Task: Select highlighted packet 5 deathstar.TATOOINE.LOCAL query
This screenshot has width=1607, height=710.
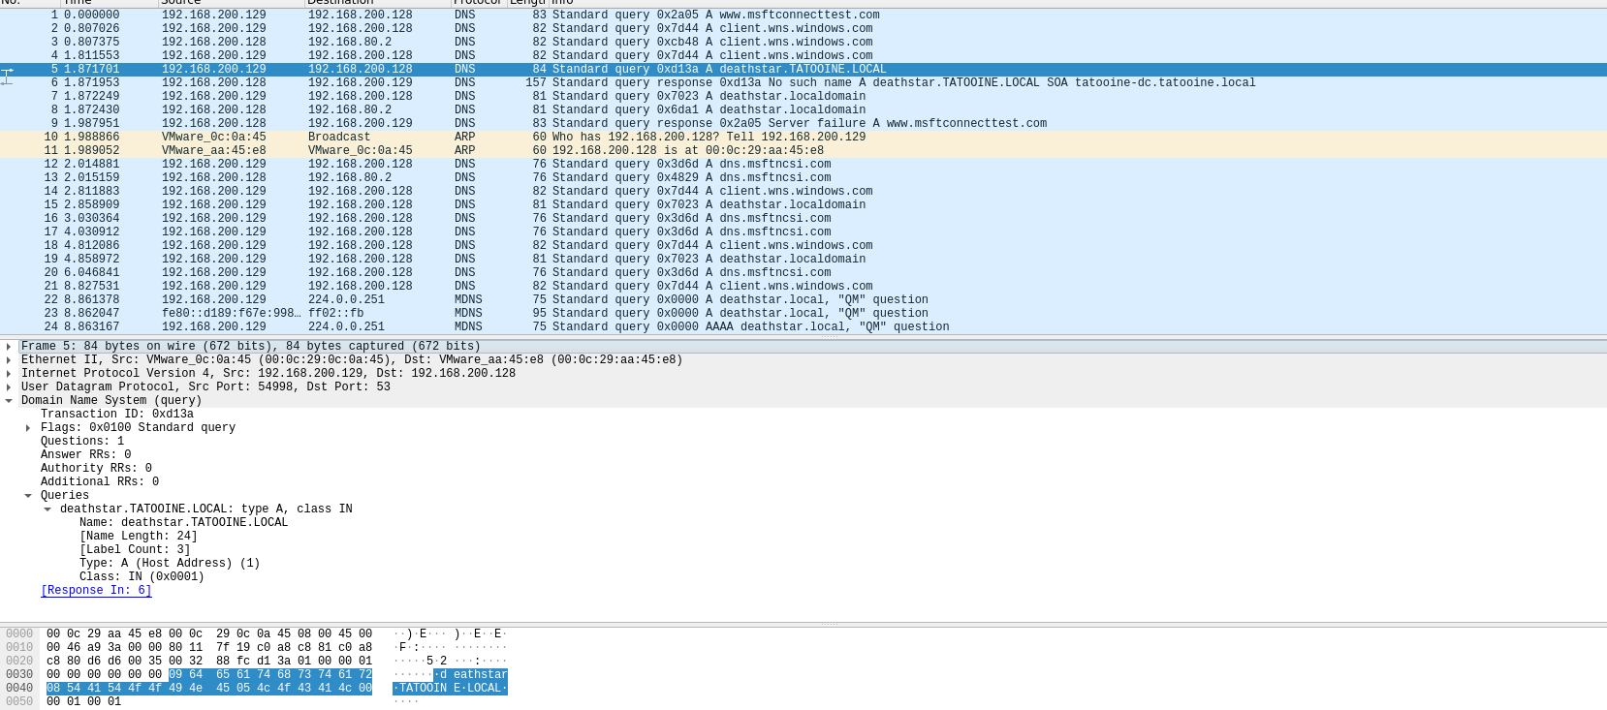Action: coord(803,70)
